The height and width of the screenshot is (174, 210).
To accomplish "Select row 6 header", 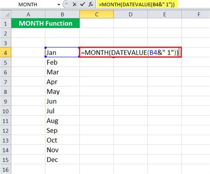I will [6, 72].
